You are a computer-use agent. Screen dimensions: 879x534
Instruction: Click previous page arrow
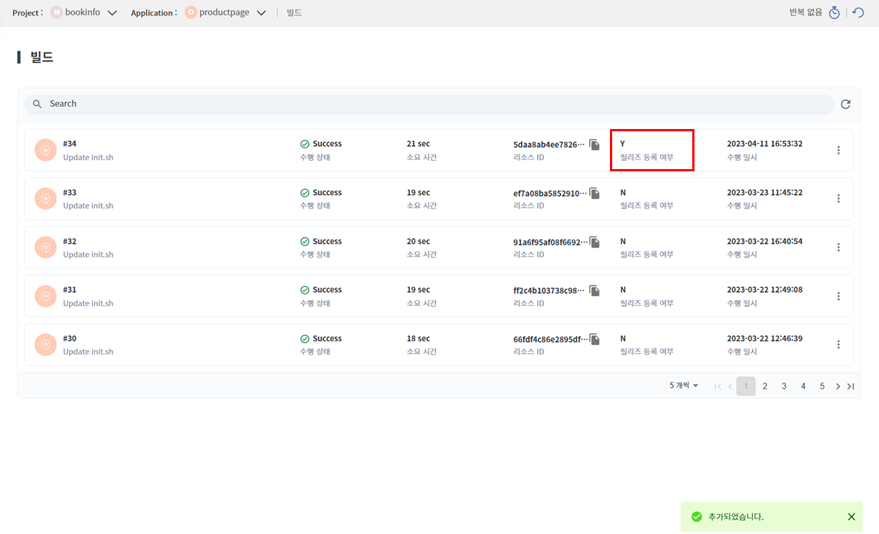coord(730,386)
